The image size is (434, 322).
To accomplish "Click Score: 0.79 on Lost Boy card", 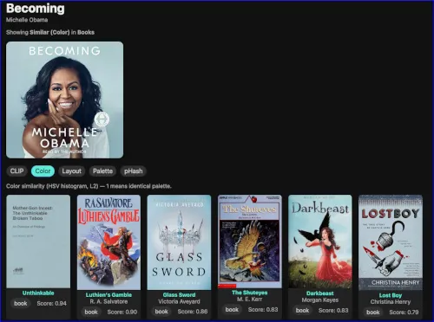I will [x=404, y=312].
